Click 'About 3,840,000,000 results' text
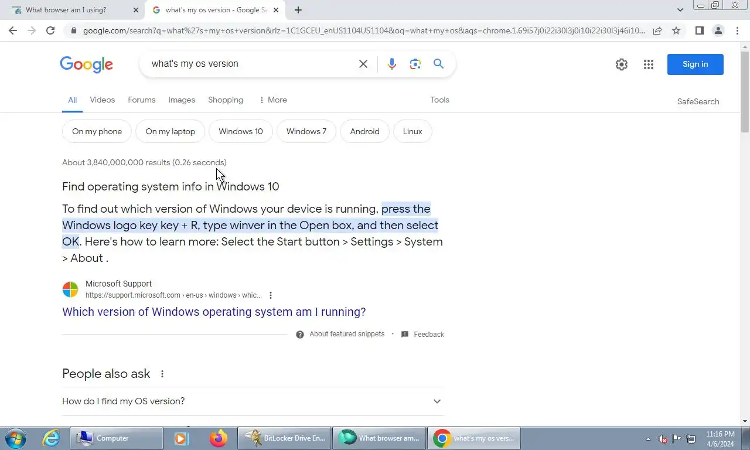This screenshot has height=450, width=750. (x=144, y=163)
